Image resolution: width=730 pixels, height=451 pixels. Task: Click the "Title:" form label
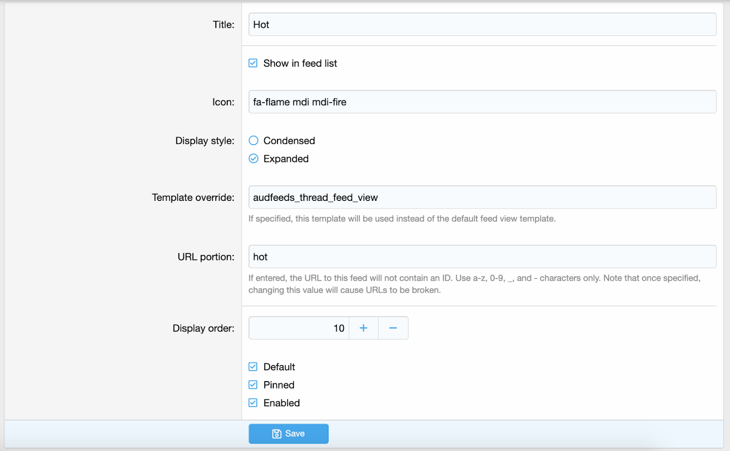coord(223,25)
